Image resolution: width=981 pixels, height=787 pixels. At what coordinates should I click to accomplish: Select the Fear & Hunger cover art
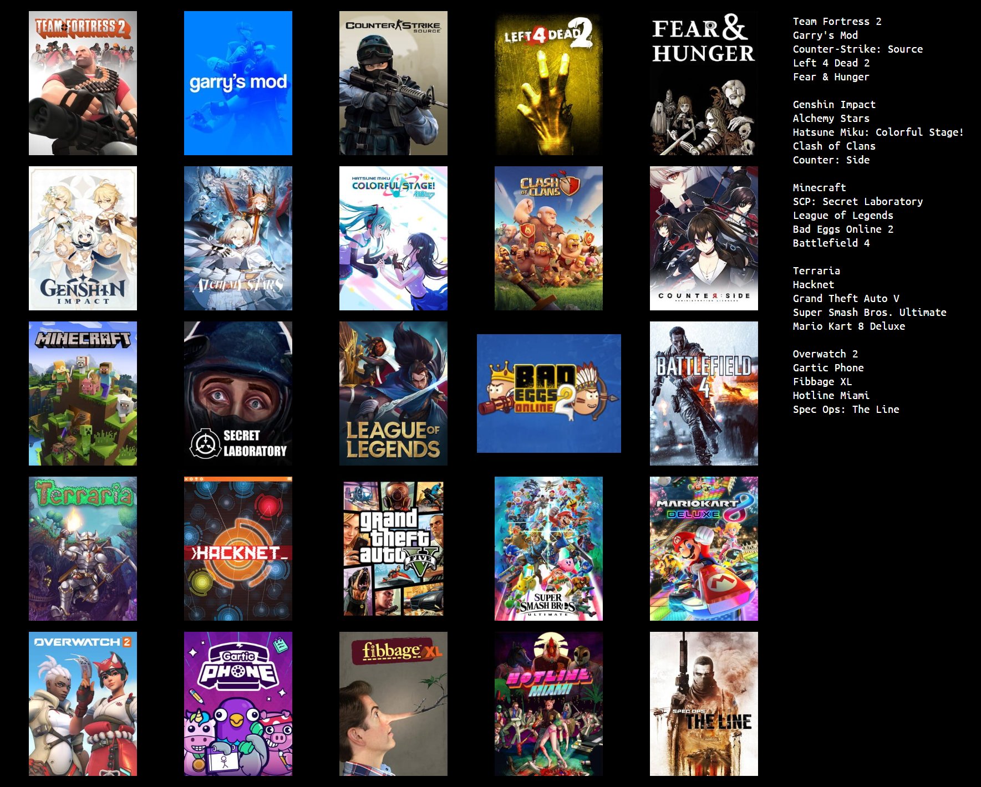[704, 83]
